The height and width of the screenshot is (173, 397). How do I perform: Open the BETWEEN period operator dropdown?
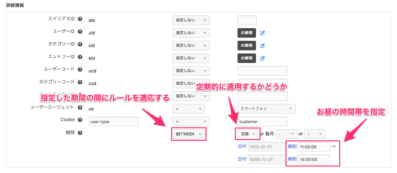click(x=188, y=134)
